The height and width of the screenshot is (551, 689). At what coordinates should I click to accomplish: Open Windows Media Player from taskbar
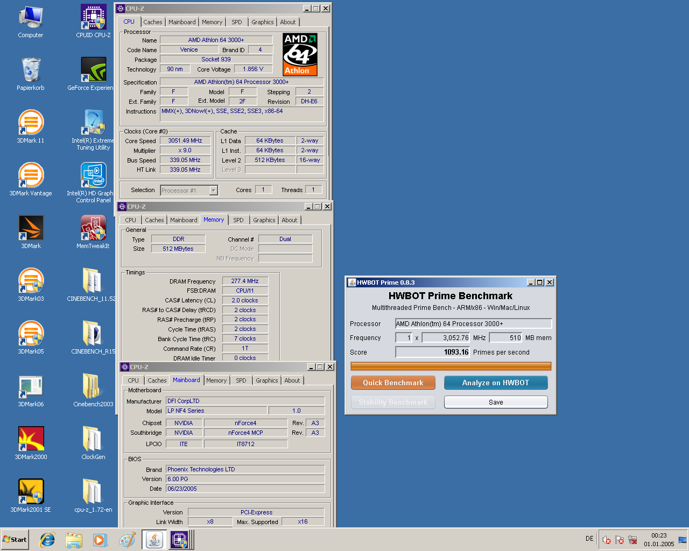[x=100, y=540]
